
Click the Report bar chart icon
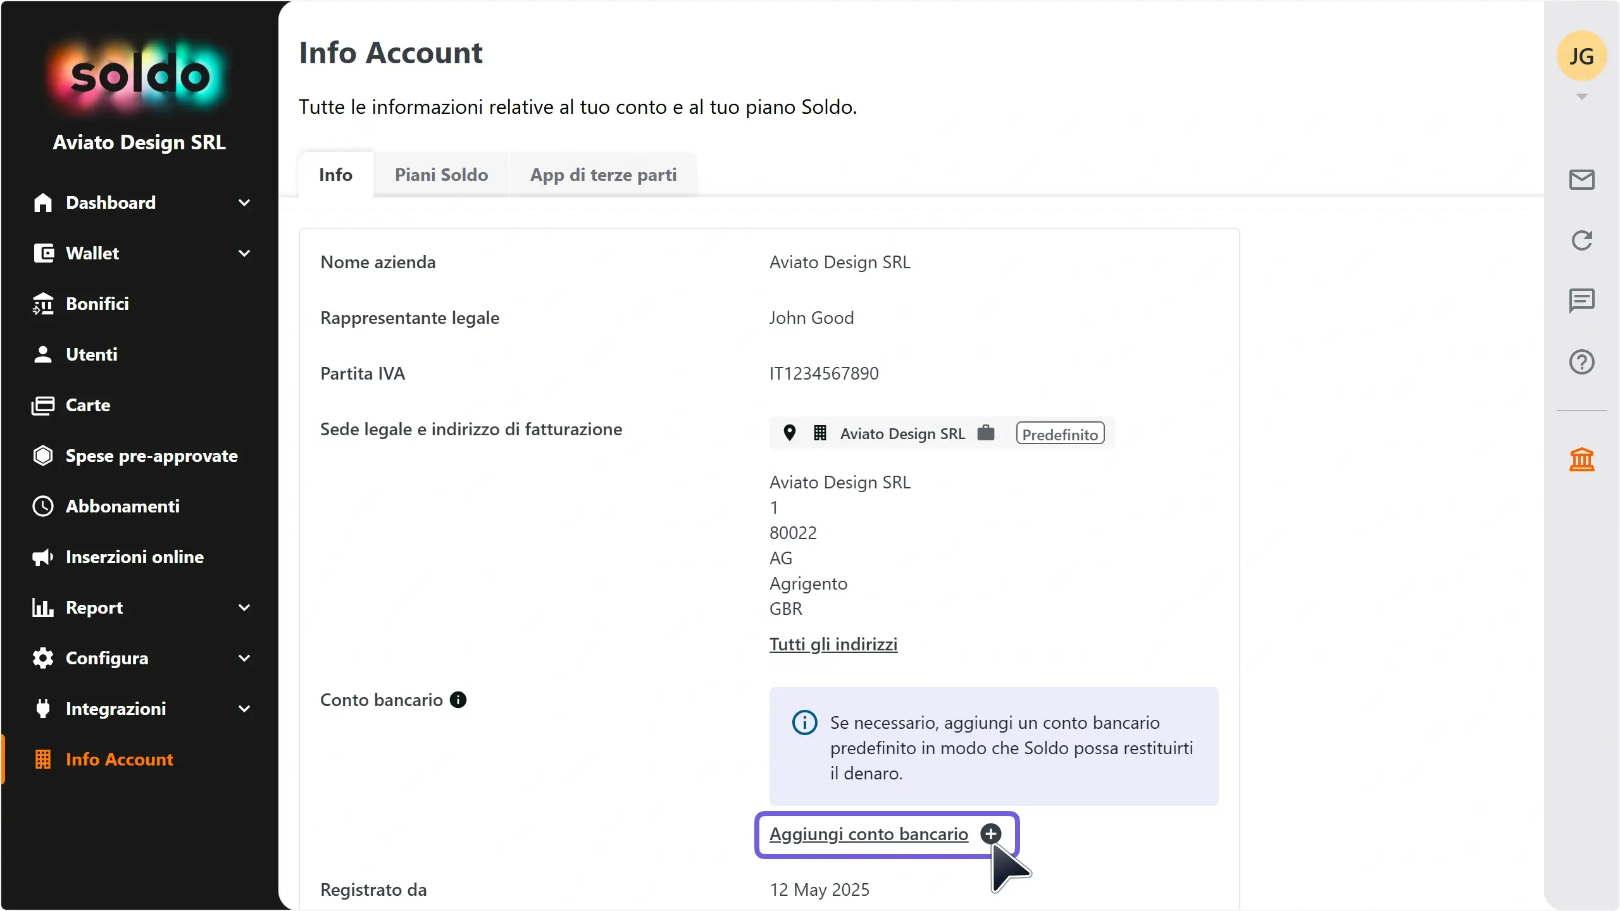coord(42,607)
